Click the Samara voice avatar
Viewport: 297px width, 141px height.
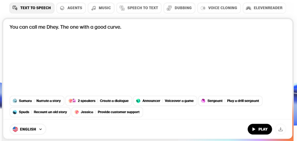point(15,101)
